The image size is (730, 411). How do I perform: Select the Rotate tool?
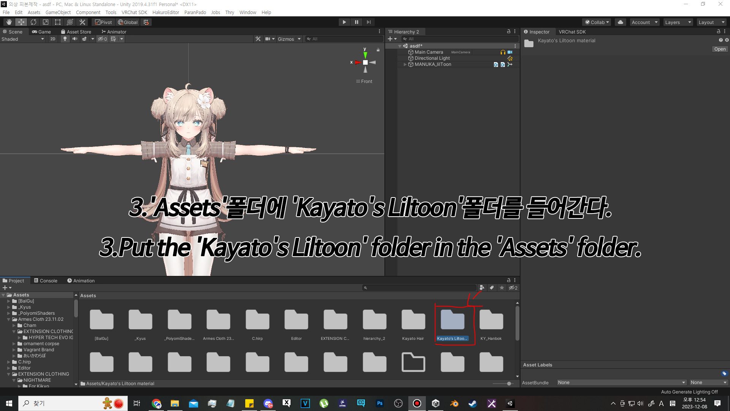tap(33, 22)
